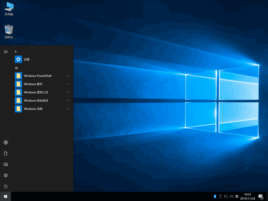Expand the Windows PowerShell folder chevron

coord(67,76)
